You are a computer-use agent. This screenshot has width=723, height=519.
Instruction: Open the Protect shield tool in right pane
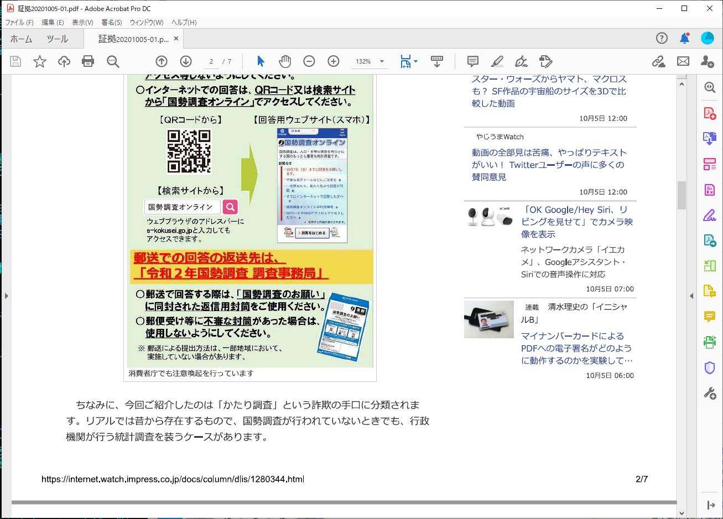[x=710, y=368]
